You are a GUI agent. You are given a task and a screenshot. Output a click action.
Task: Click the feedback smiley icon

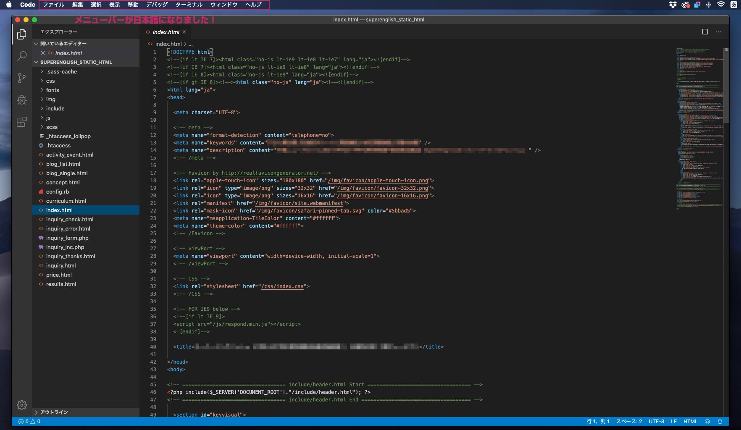click(x=707, y=422)
